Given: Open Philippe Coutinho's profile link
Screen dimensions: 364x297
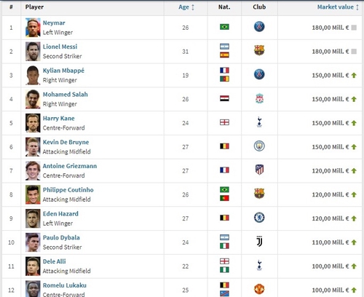Looking at the screenshot, I should (68, 190).
